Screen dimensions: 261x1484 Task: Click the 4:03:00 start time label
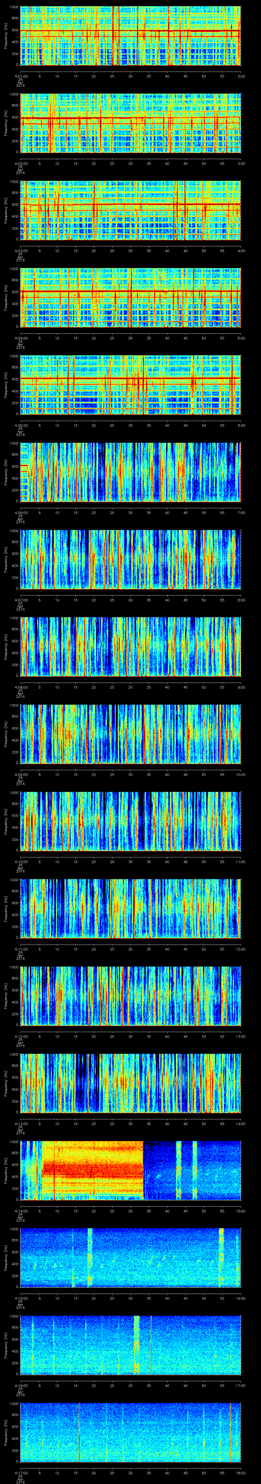point(21,251)
